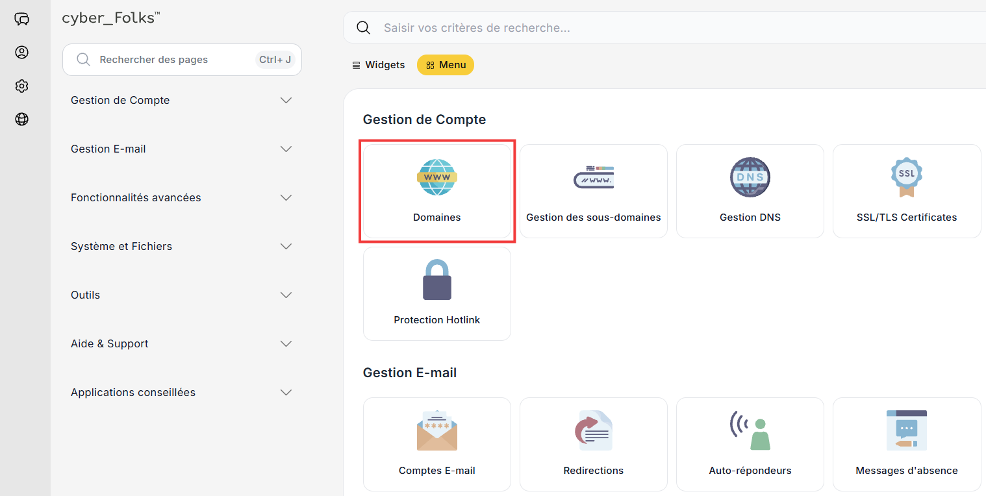Open the Messages d'absence label
The image size is (986, 496).
click(x=907, y=471)
